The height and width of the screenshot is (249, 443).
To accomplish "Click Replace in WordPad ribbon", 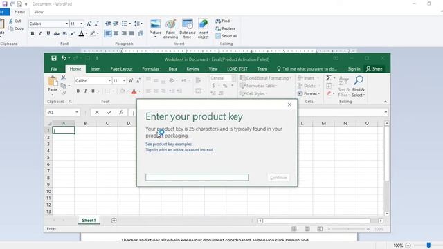I will [x=225, y=28].
